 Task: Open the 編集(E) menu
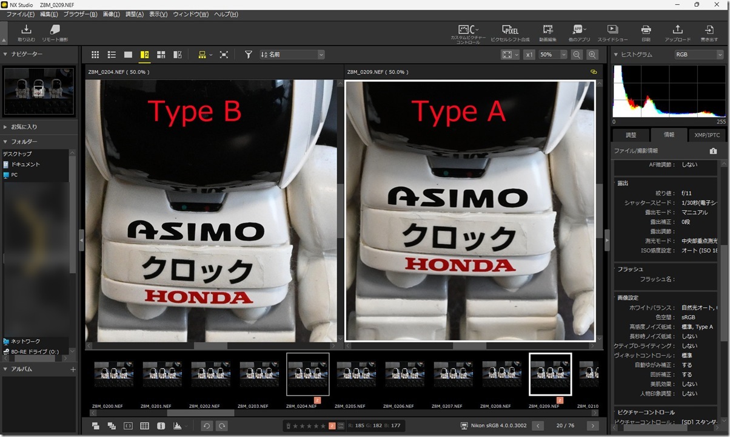point(49,14)
